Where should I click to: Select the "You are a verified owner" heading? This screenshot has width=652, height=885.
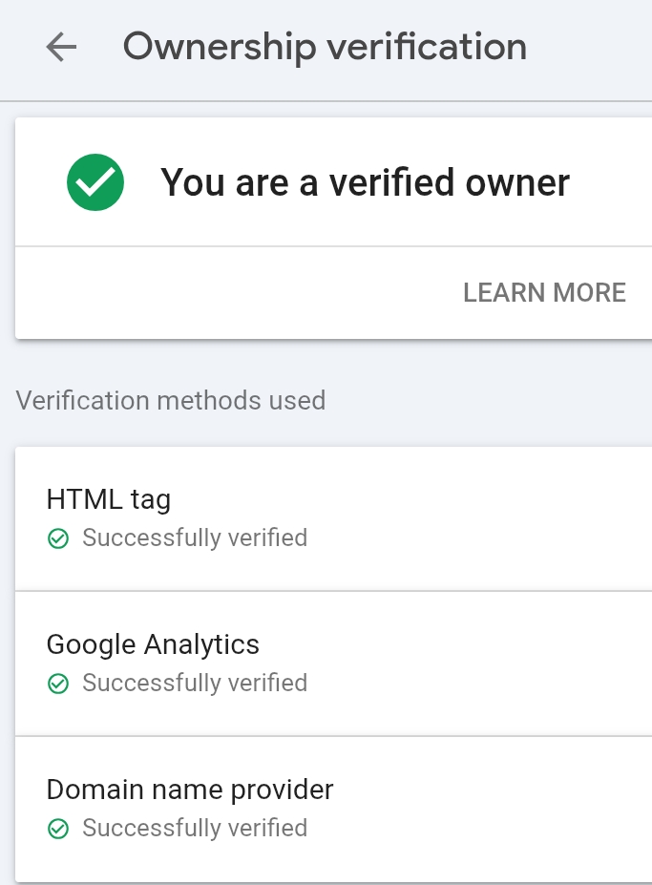(x=365, y=182)
